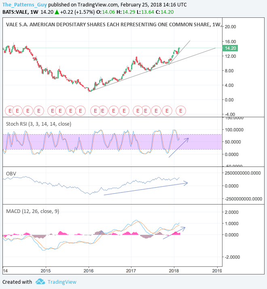Screen dimensions: 267x289
Task: Click the 2018 label on time axis
Action: click(x=174, y=271)
